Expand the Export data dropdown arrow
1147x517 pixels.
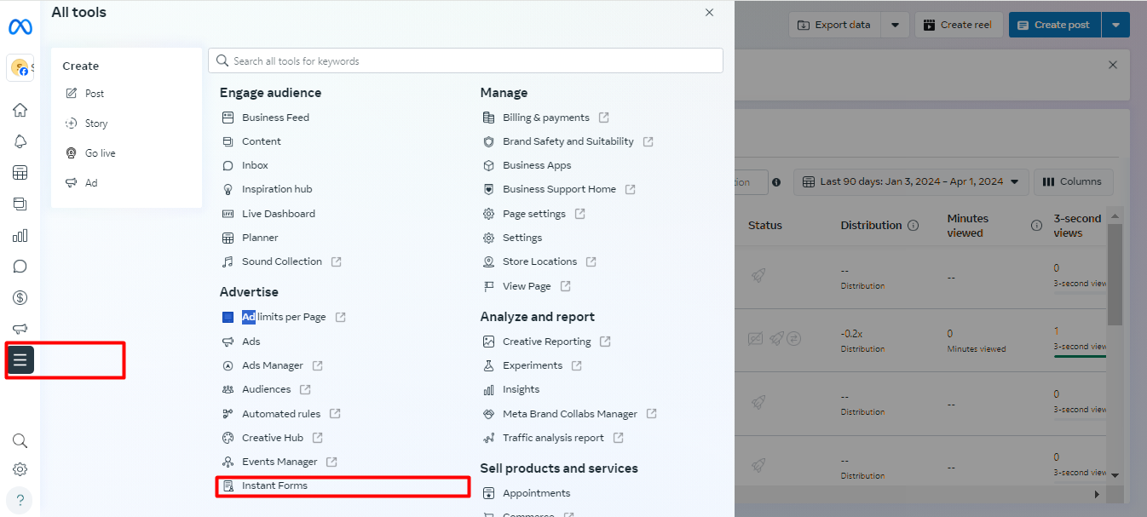(x=895, y=25)
